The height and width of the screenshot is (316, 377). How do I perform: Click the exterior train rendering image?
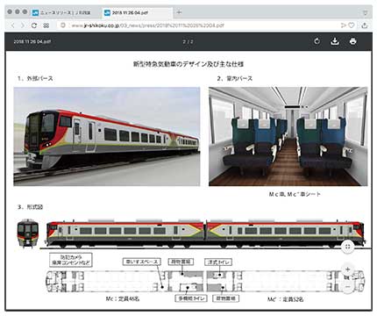tap(107, 136)
